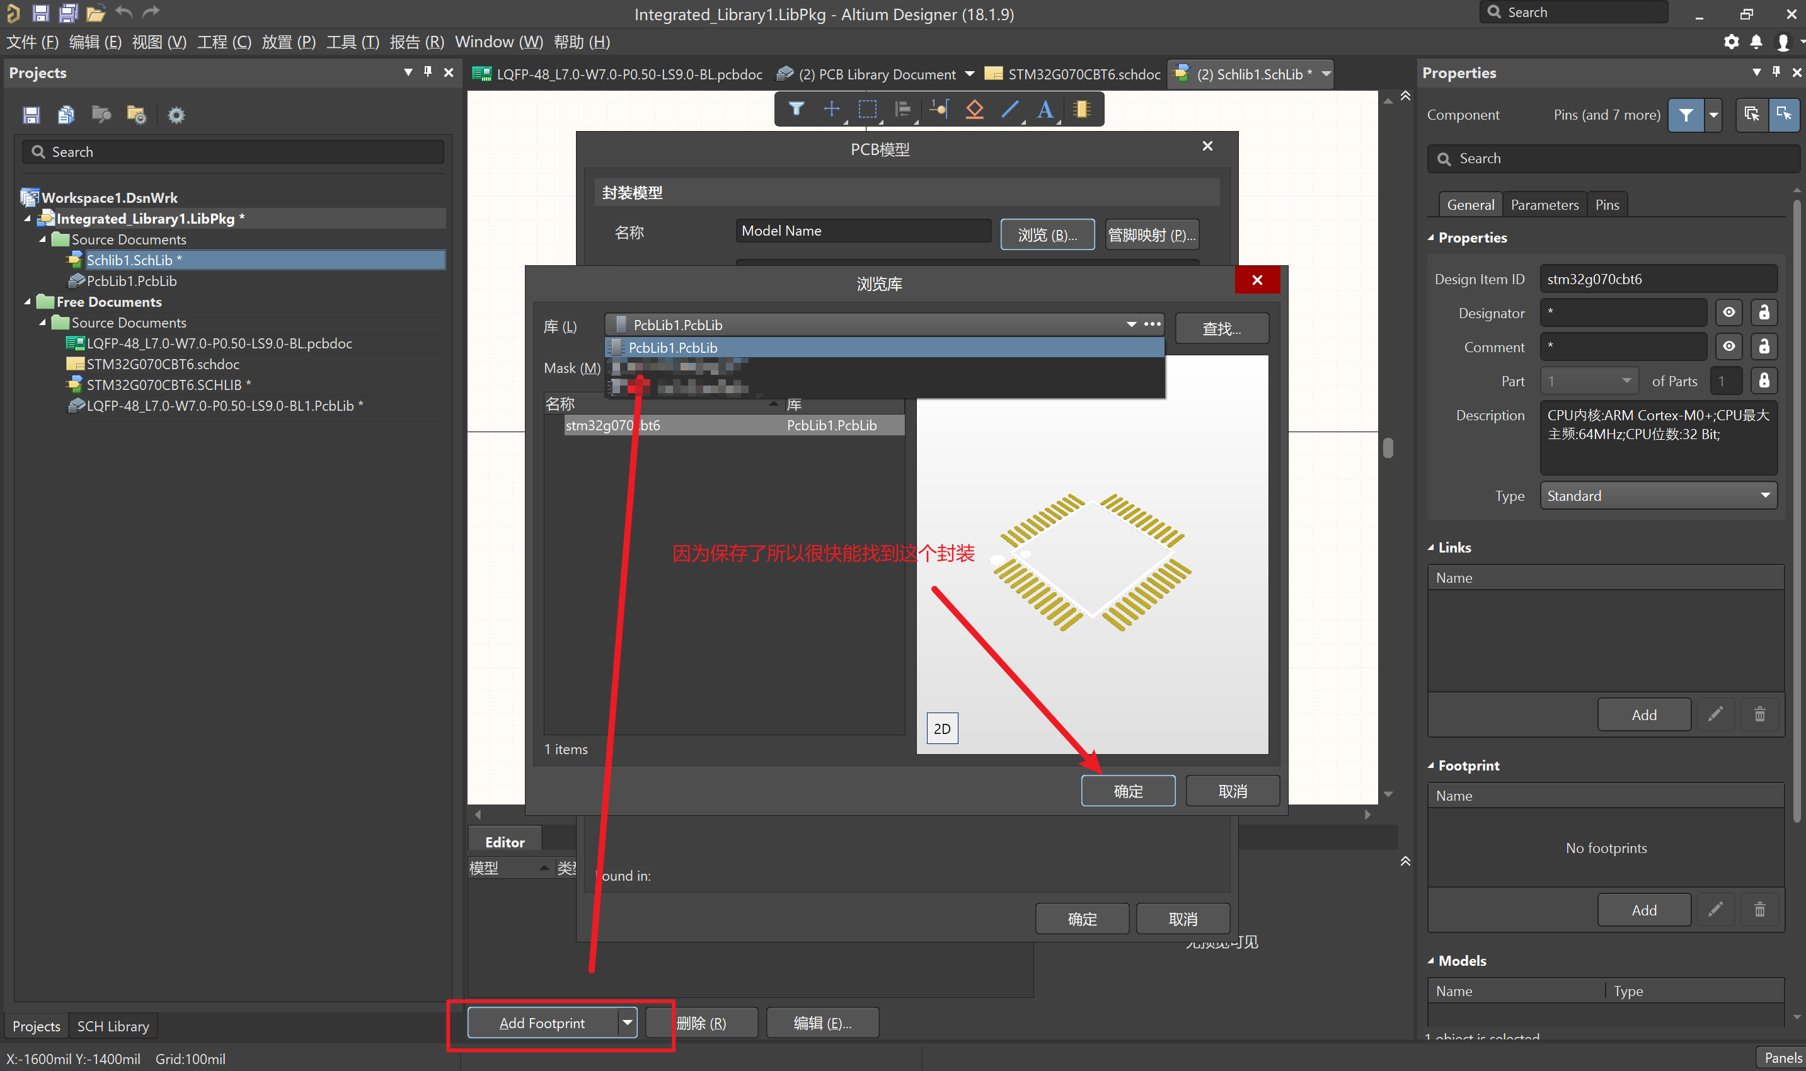1806x1071 pixels.
Task: Select the dashed rectangle selection tool
Action: 868,109
